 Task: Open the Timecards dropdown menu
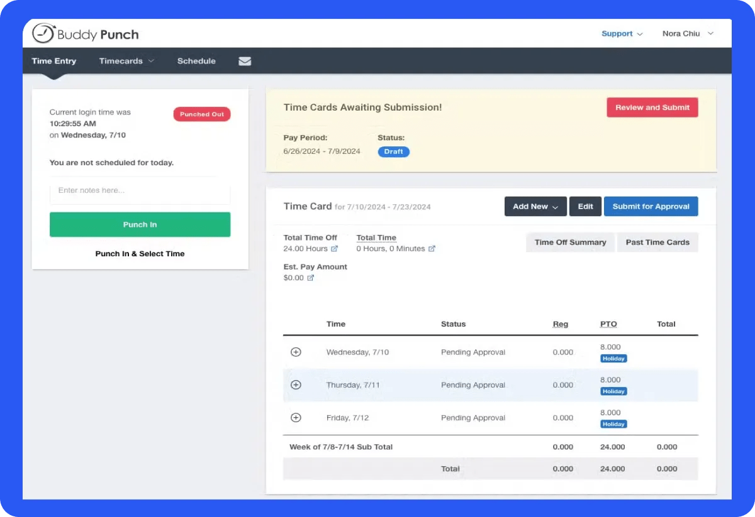pyautogui.click(x=126, y=61)
